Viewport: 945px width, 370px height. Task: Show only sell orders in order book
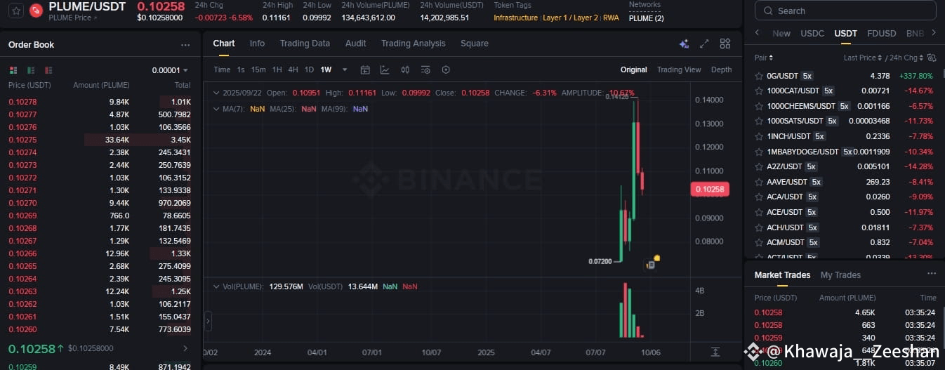point(48,70)
